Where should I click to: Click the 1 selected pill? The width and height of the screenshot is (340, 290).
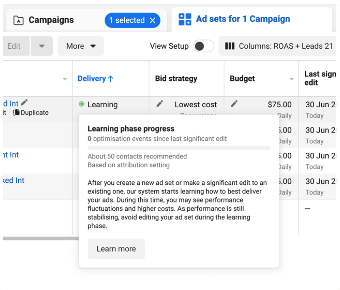(132, 20)
